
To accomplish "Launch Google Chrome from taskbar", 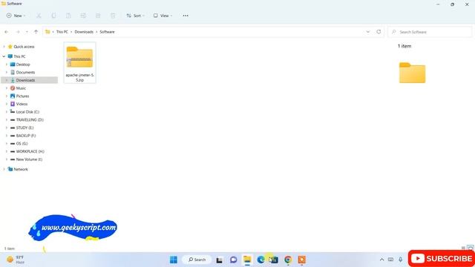I will point(288,260).
